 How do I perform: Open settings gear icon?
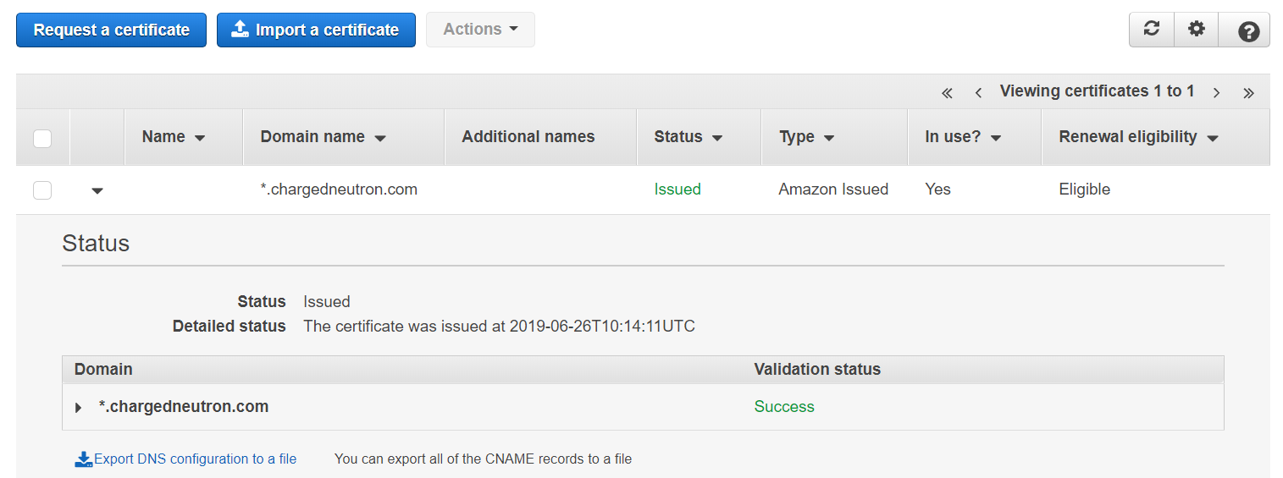coord(1196,30)
